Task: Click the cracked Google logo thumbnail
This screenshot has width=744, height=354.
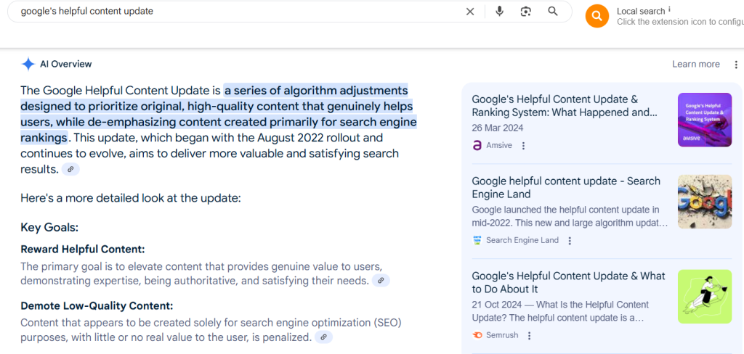Action: tap(705, 202)
